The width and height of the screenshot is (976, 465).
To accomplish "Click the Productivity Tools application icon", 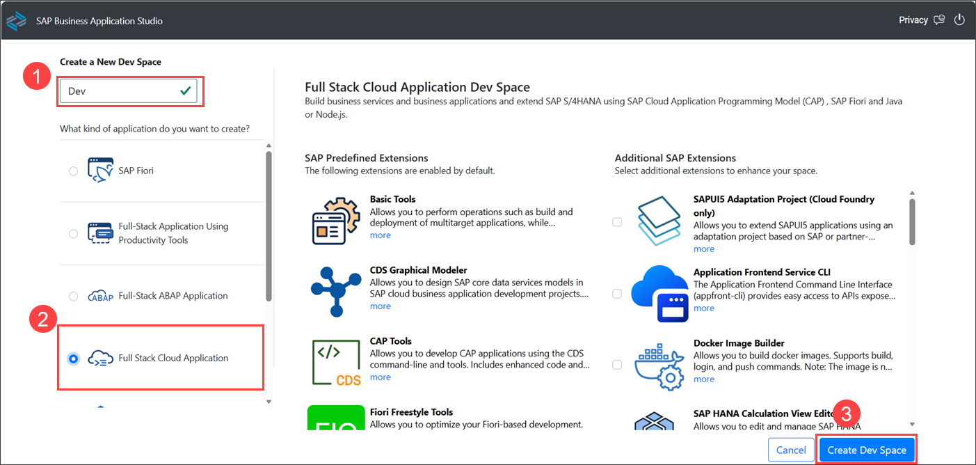I will tap(100, 233).
